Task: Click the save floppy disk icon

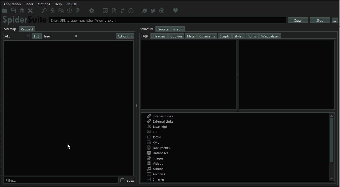Action: point(13,11)
